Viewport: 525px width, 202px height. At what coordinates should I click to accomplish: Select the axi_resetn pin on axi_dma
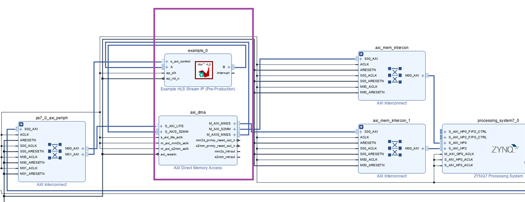[168, 154]
